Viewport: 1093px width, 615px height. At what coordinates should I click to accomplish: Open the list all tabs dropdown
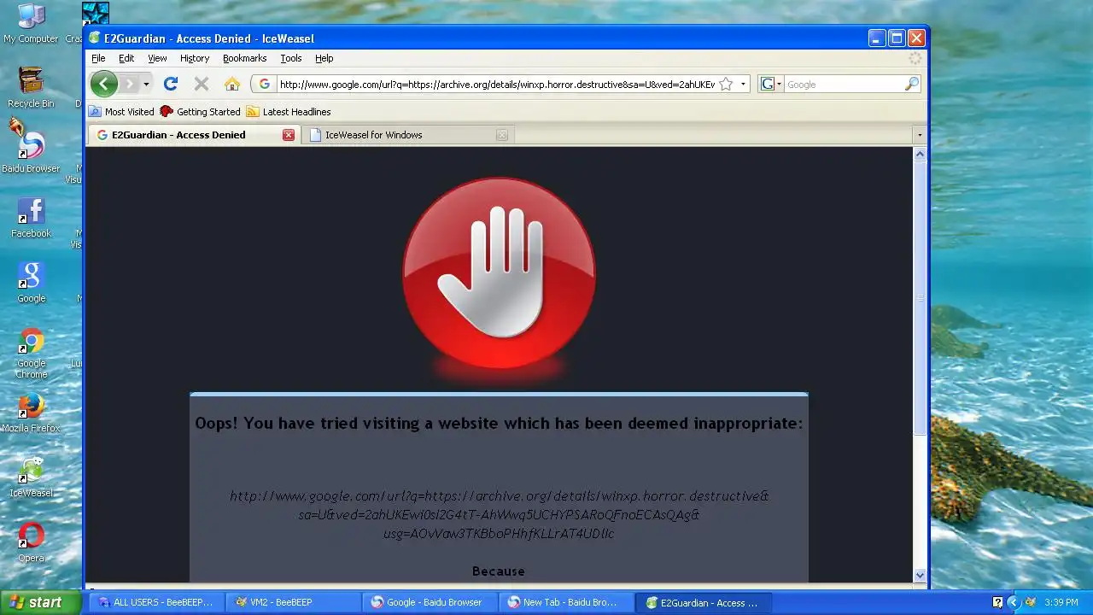click(x=920, y=135)
